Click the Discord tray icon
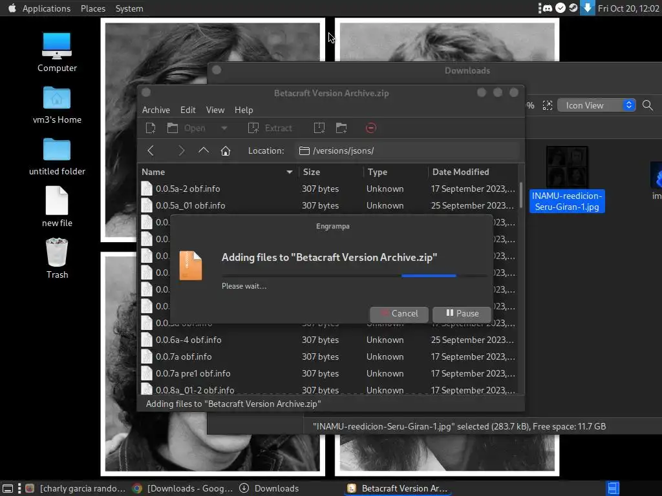Screen dimensions: 662x496 coord(548,8)
